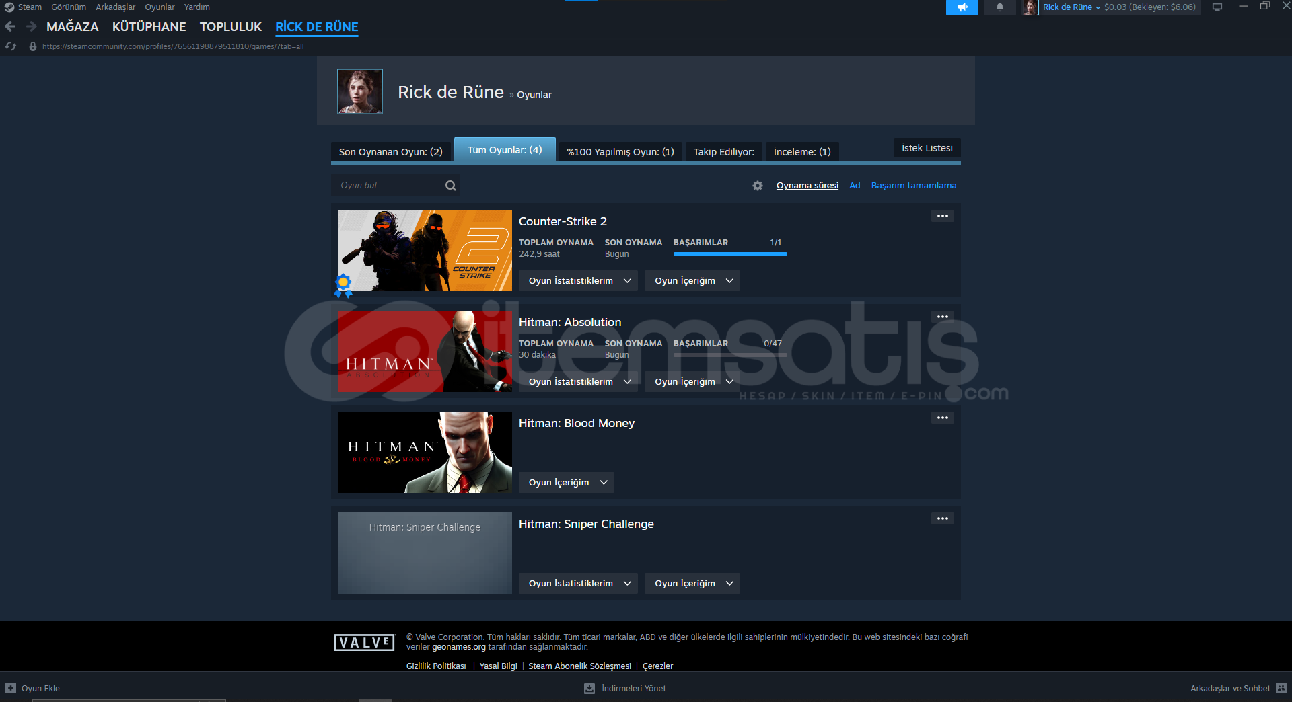The height and width of the screenshot is (702, 1292).
Task: Click the small avatar in the top bar
Action: click(1030, 7)
